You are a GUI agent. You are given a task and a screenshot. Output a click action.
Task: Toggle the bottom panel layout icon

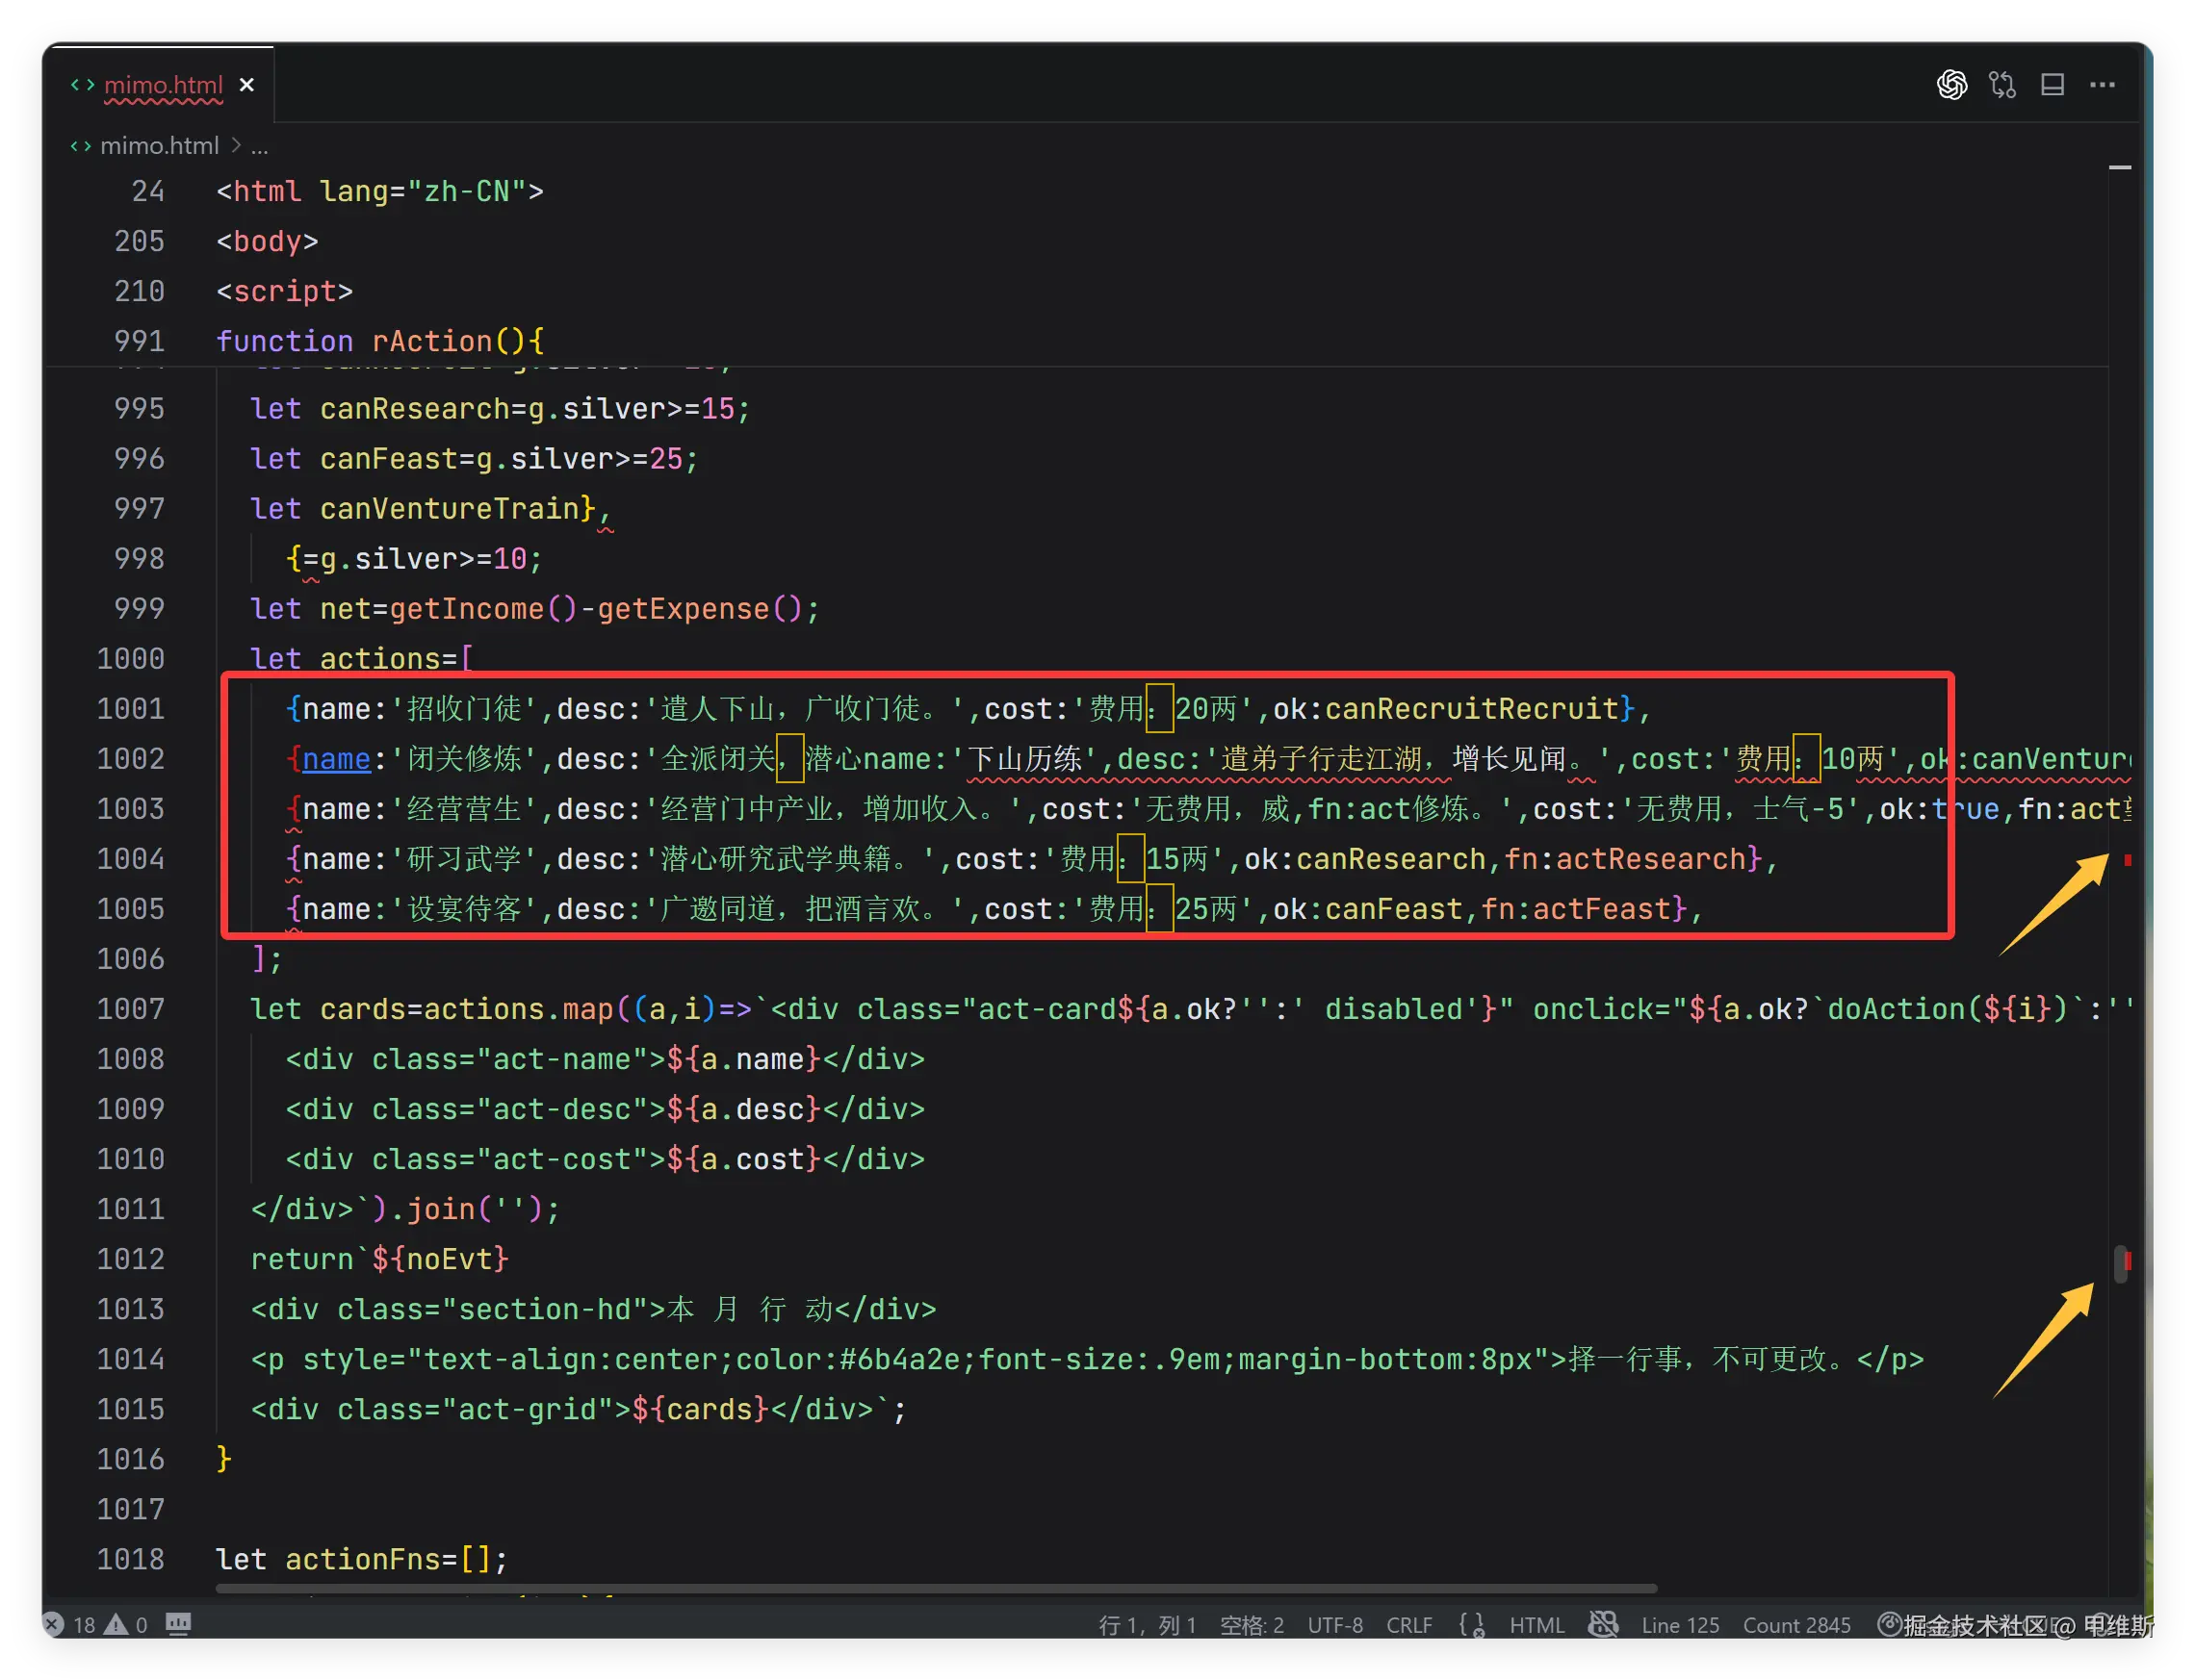coord(2052,85)
